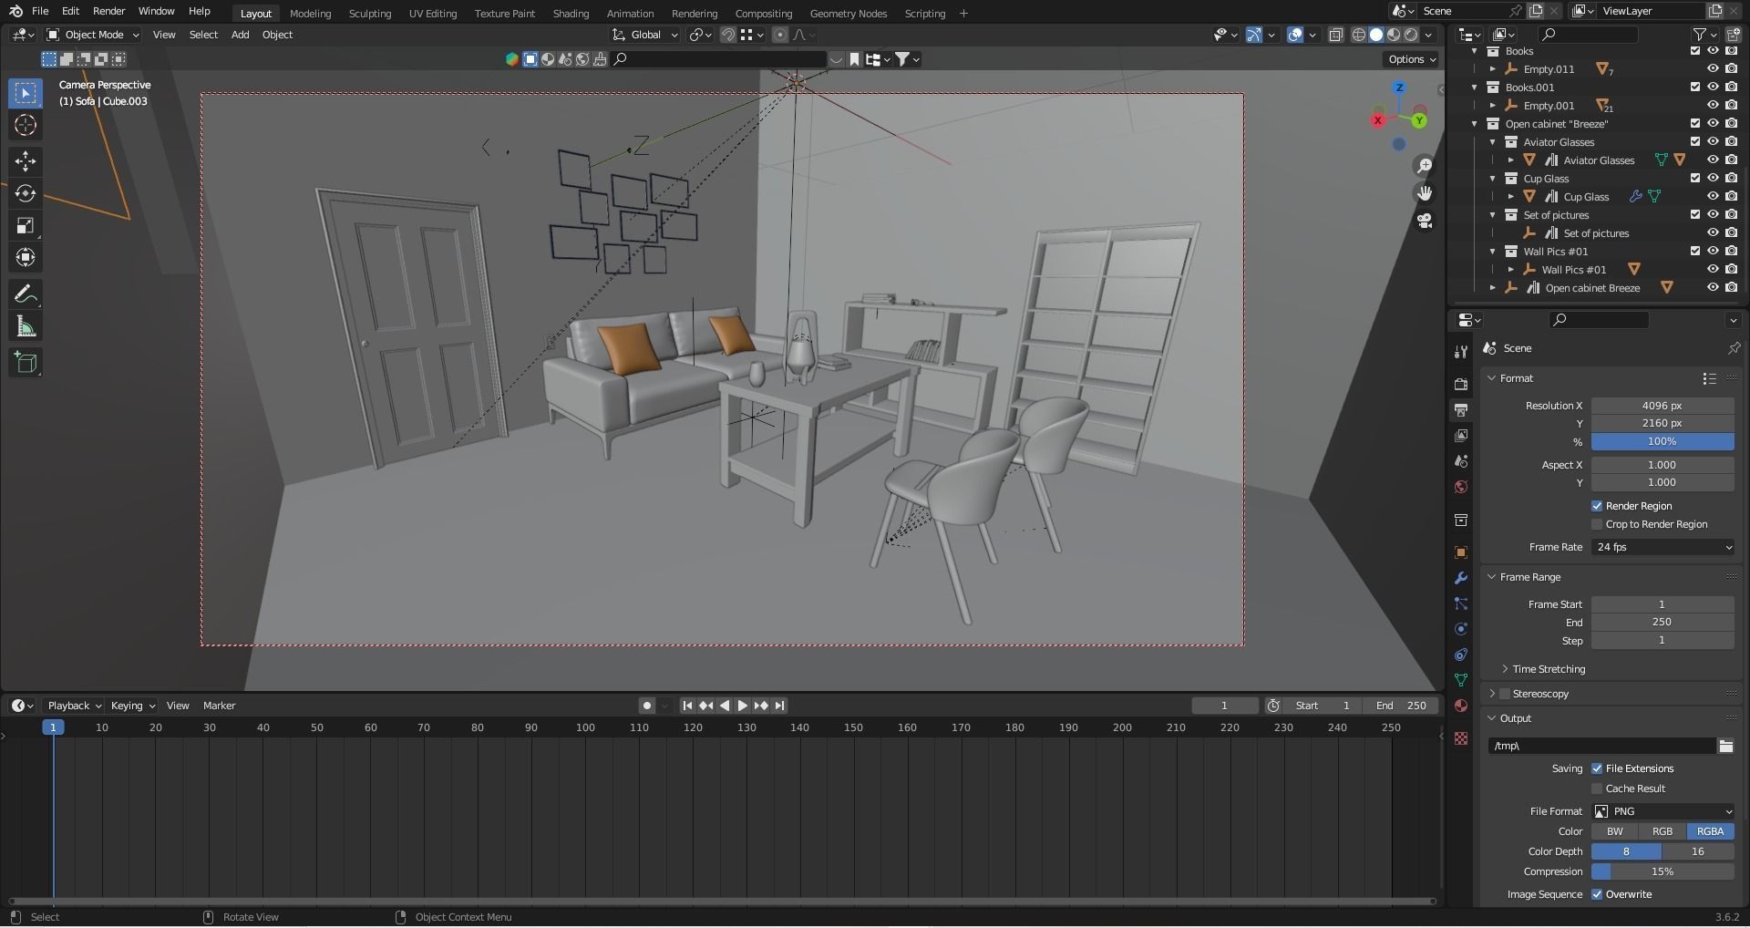Open the File Format PNG dropdown
Viewport: 1750px width, 928px height.
[1662, 811]
